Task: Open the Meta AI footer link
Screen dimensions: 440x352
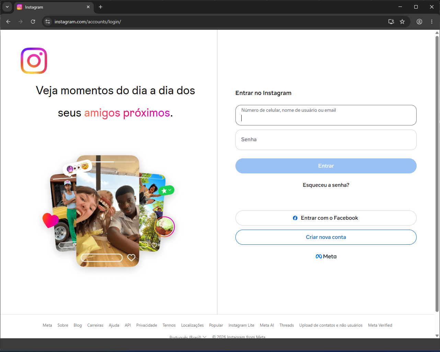Action: pos(267,325)
